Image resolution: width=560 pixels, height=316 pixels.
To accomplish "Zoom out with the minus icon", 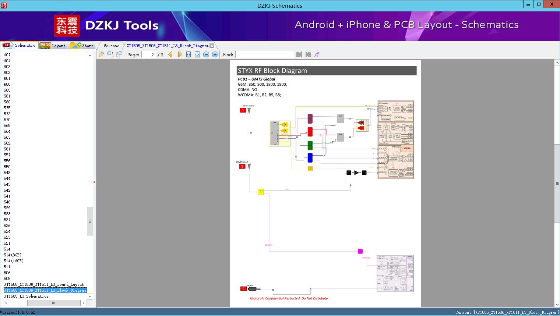I will tap(206, 54).
